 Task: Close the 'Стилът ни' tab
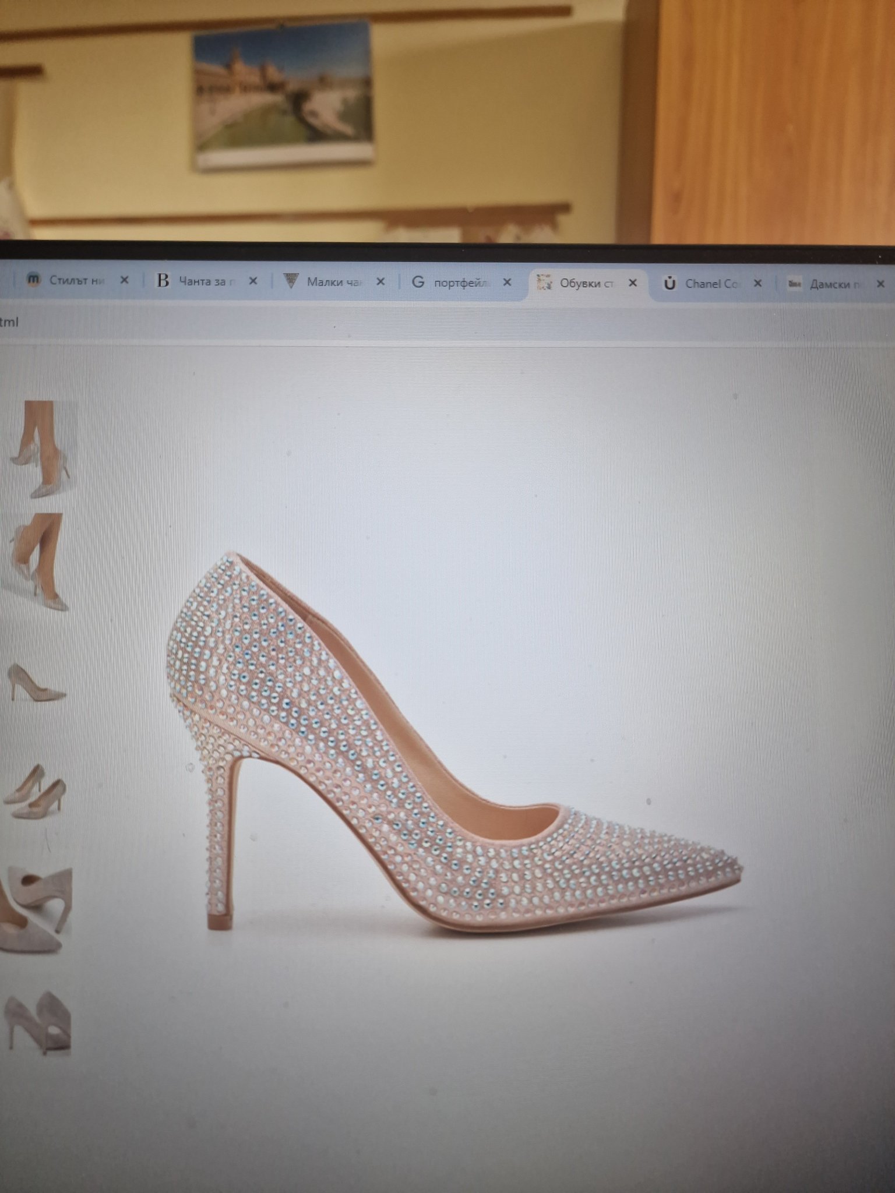pos(124,280)
